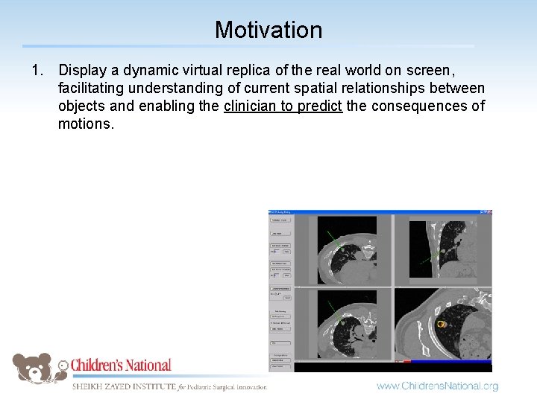Click the "SHEIKH ZAYED INSTITUTE" footer text
The image size is (537, 402).
point(124,386)
